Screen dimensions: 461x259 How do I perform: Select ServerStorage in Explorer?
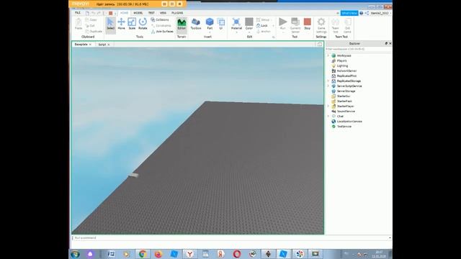346,91
